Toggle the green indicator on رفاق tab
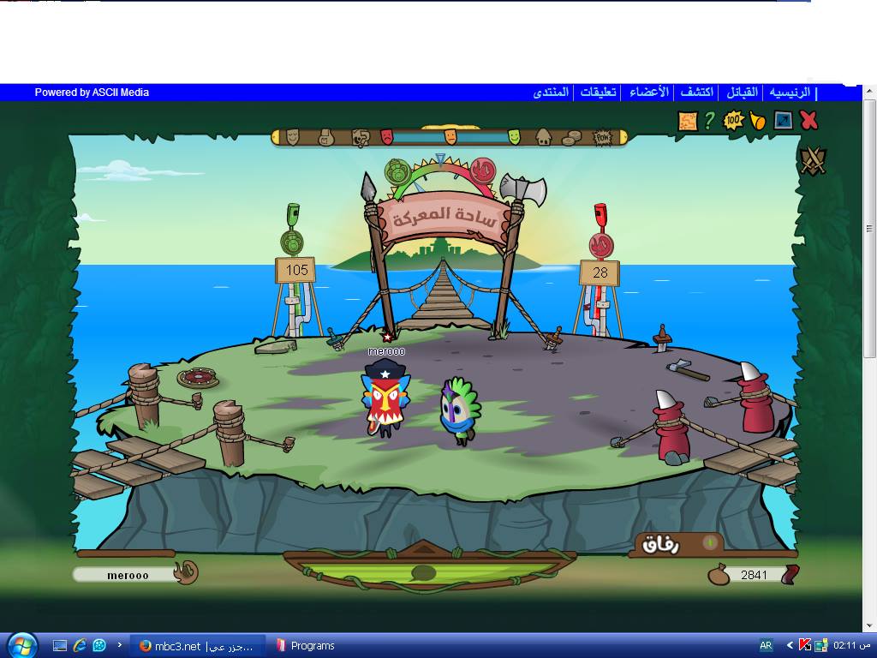877x658 pixels. (x=710, y=542)
